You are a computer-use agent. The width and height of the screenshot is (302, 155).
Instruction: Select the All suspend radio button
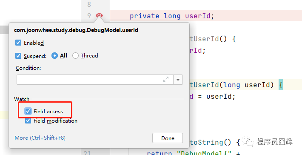54,56
